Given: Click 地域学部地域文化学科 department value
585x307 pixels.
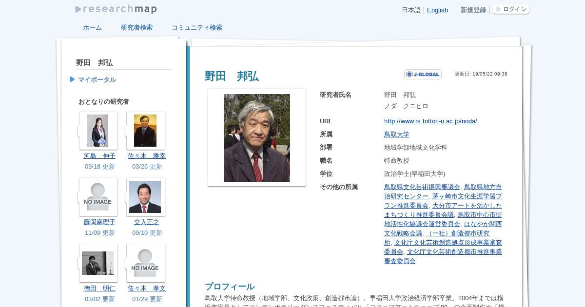Looking at the screenshot, I should point(416,148).
